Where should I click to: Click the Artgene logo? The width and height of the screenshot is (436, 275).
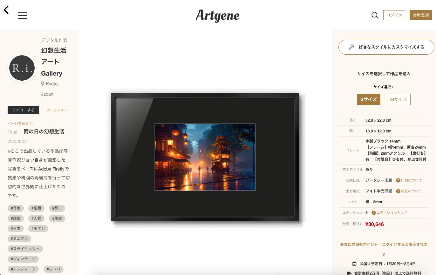point(218,15)
